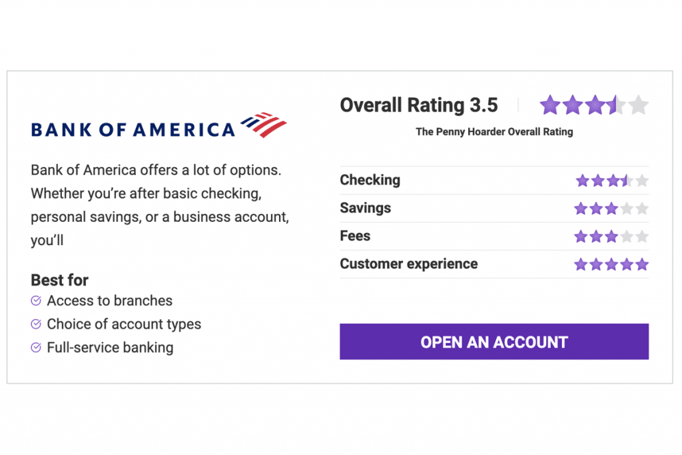Click the fifth star in Checking row
This screenshot has width=682, height=455.
[642, 181]
